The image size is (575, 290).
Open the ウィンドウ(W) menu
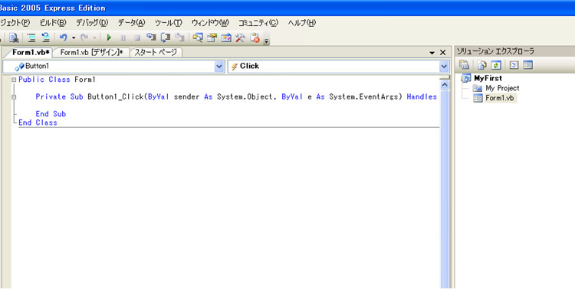click(210, 23)
